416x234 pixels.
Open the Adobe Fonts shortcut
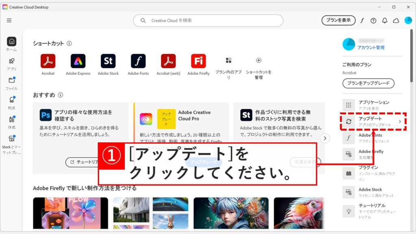(x=138, y=65)
